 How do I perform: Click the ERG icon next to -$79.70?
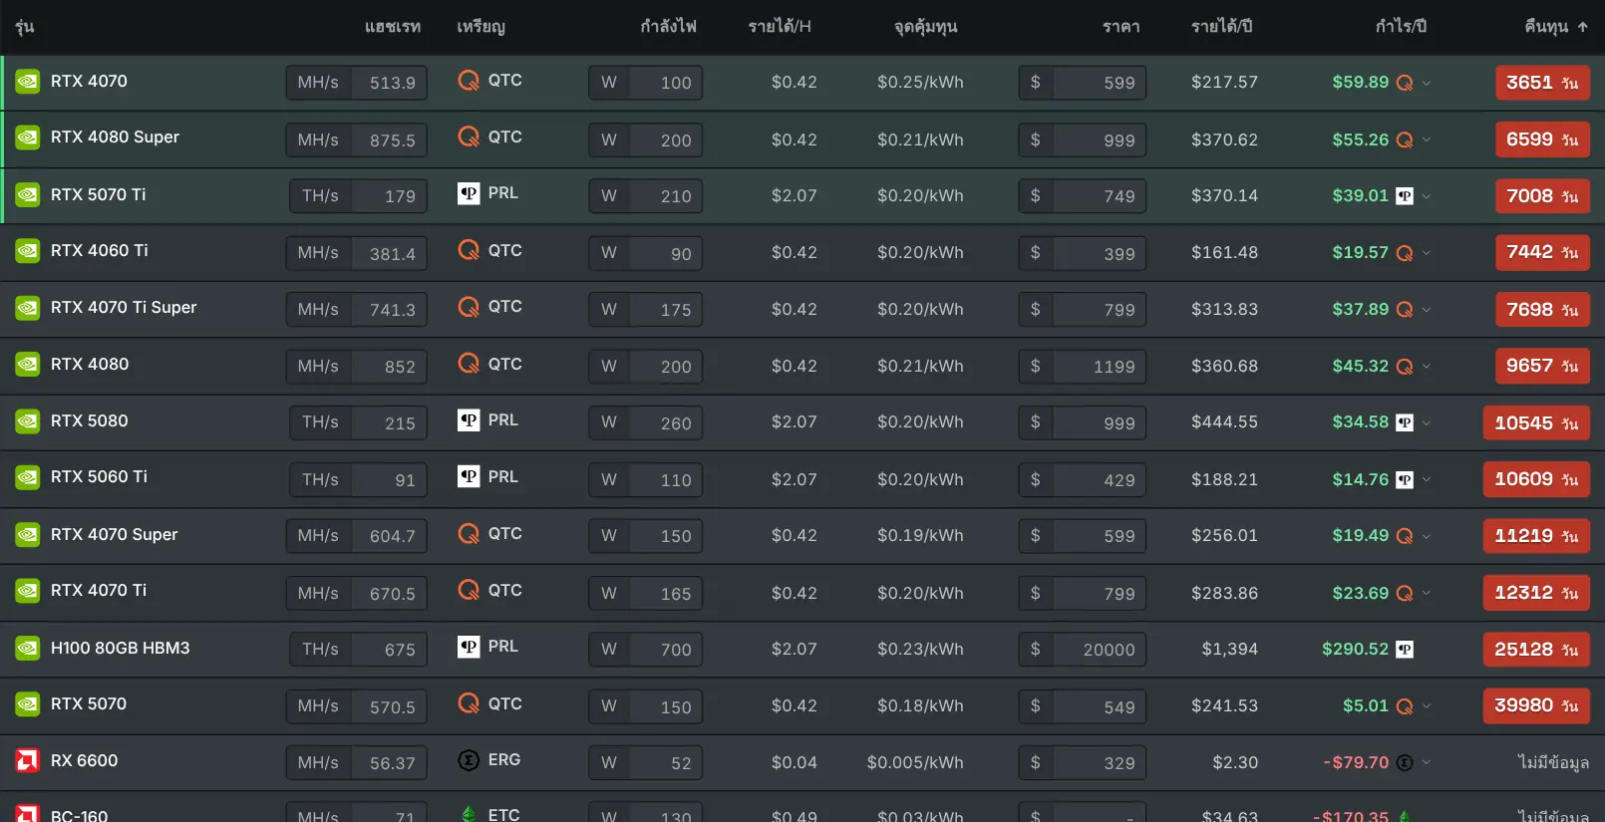click(x=1405, y=762)
